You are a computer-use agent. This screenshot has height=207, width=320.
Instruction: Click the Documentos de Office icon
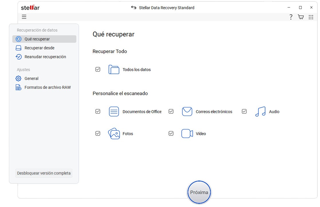tap(114, 112)
